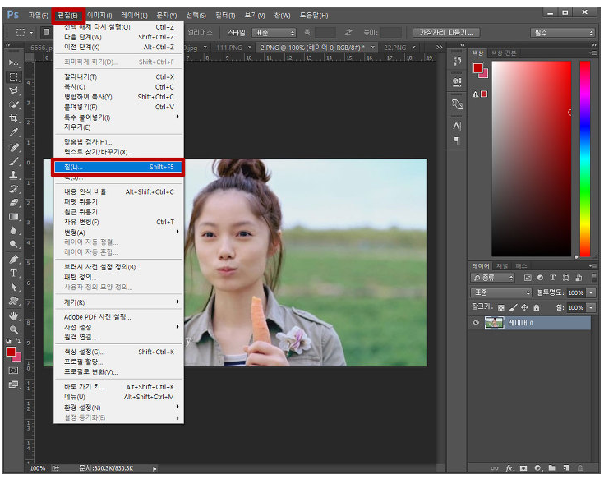Select the Path Selection tool
The height and width of the screenshot is (479, 604).
pos(13,287)
